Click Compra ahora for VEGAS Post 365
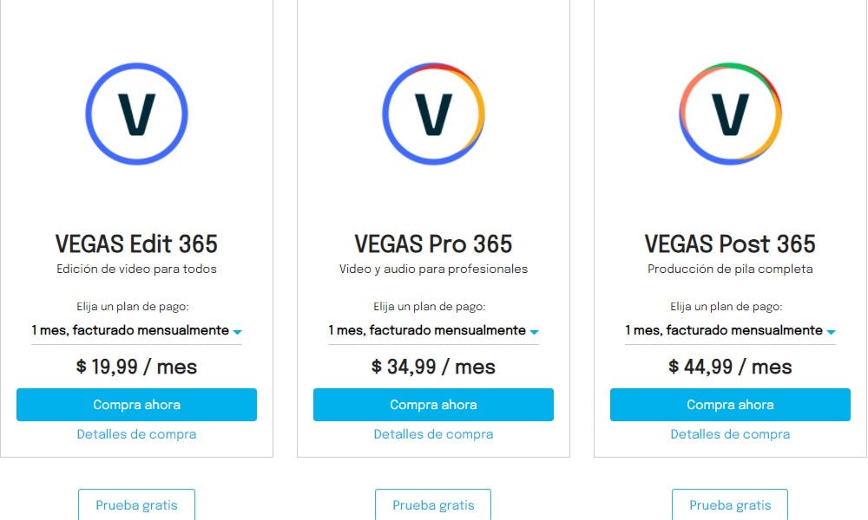 pos(730,404)
